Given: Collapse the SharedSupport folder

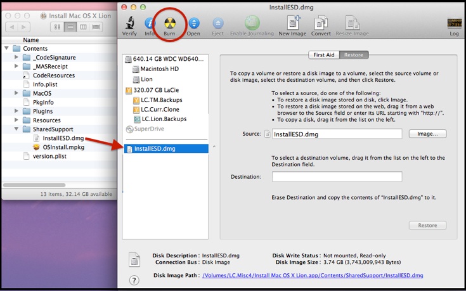Looking at the screenshot, I should click(16, 129).
